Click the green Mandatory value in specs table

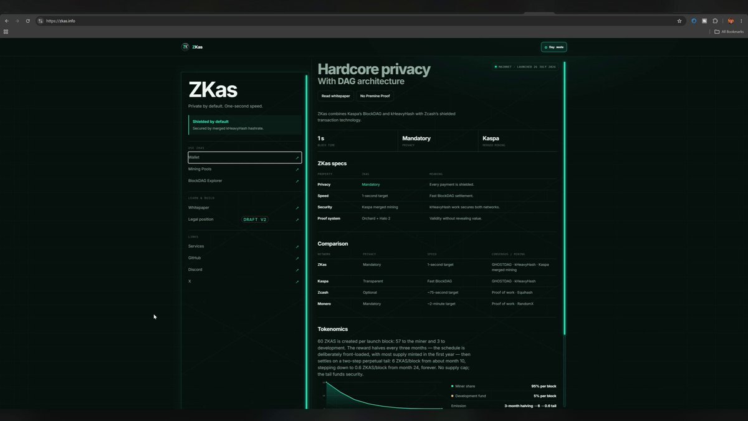[371, 185]
